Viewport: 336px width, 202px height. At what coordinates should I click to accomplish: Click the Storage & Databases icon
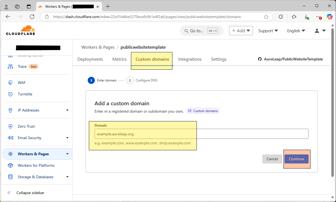pyautogui.click(x=10, y=177)
